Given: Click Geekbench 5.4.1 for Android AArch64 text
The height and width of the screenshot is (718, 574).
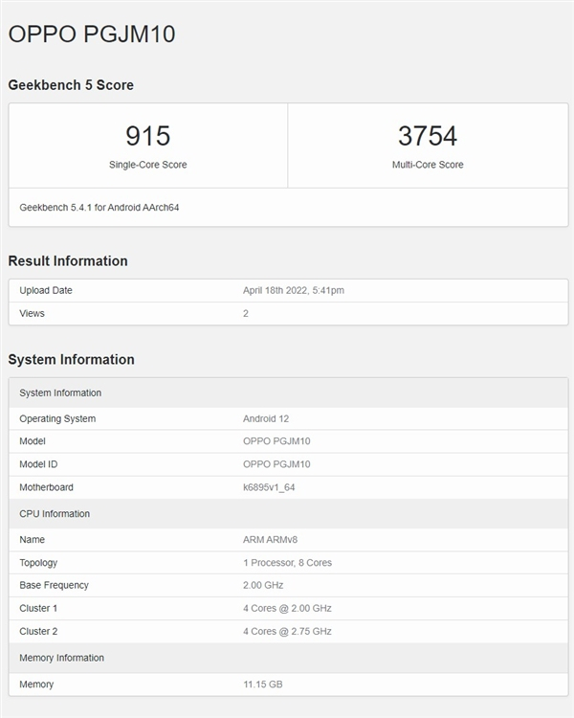Looking at the screenshot, I should point(99,207).
